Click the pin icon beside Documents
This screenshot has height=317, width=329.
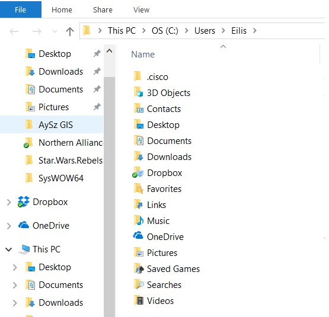97,89
